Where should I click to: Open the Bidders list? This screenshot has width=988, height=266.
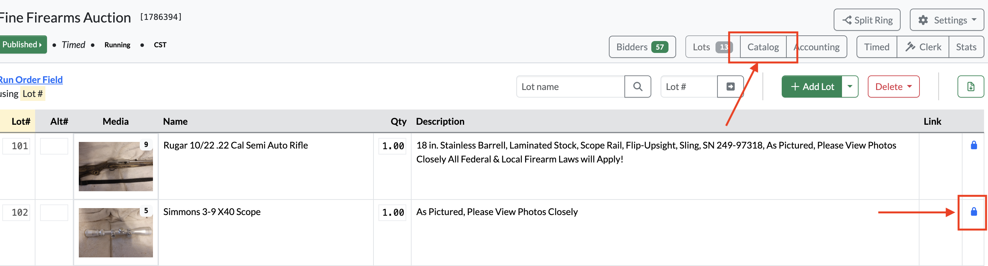(642, 47)
